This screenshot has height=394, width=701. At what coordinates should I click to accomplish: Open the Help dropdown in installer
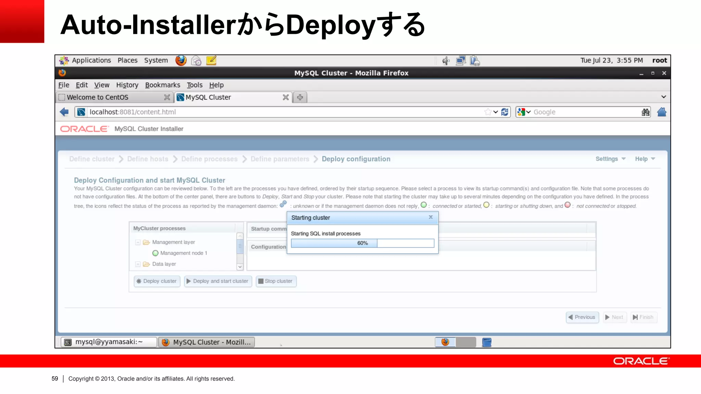click(645, 159)
